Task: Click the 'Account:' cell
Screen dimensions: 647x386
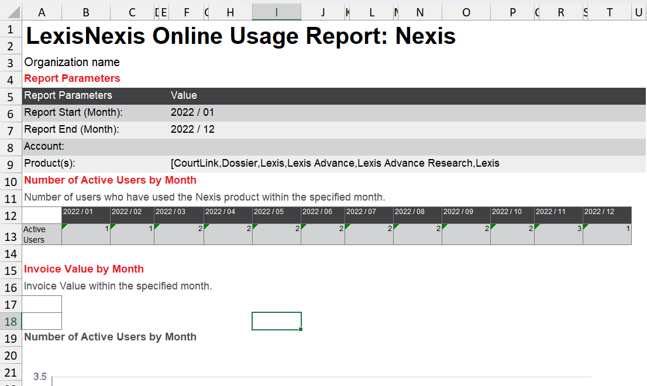Action: [44, 146]
